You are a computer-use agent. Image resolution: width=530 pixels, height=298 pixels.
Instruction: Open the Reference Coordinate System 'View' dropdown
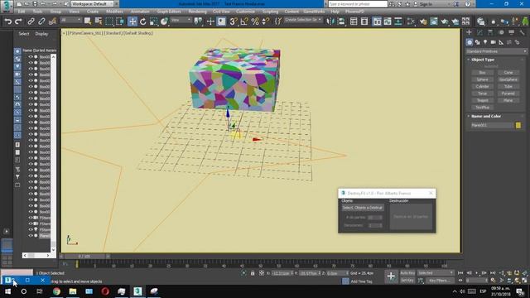click(x=181, y=20)
